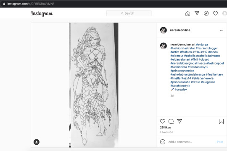
Task: Open hashtag #nereidebnargindalmasca
Action: [188, 63]
